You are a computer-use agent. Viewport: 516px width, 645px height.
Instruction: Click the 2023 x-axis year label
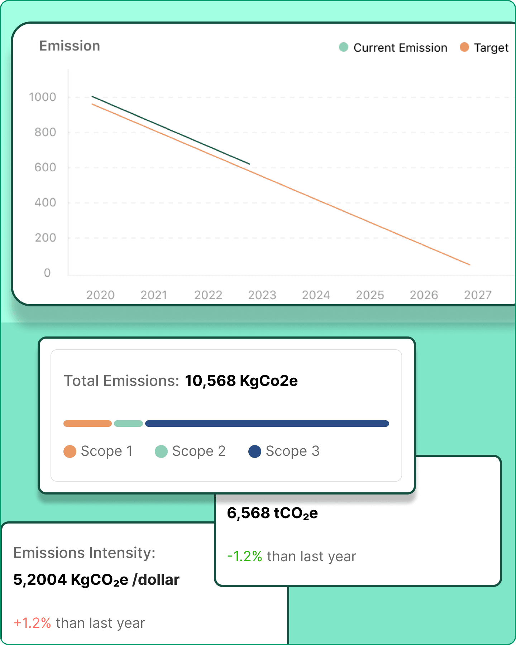[262, 295]
